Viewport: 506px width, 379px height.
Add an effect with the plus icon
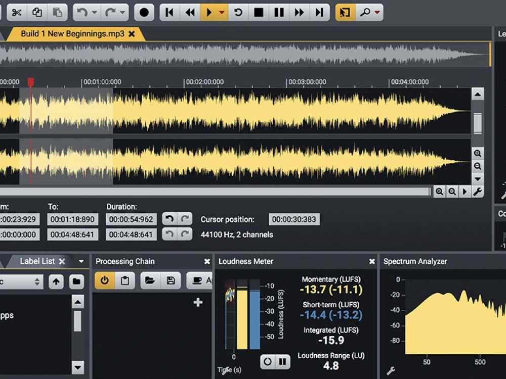pyautogui.click(x=198, y=302)
